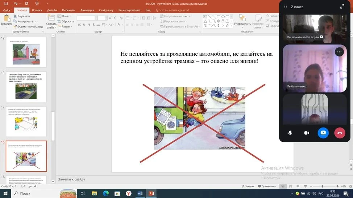
Task: Toggle text shadow S formatting
Action: [94, 25]
